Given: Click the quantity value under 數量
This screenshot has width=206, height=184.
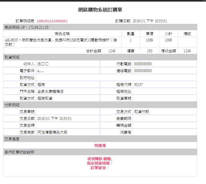Looking at the screenshot, I should coord(131,40).
